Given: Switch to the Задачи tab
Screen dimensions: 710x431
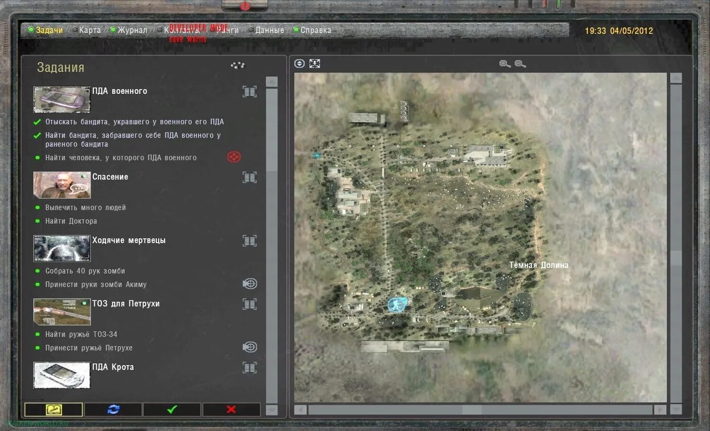Looking at the screenshot, I should click(x=46, y=30).
